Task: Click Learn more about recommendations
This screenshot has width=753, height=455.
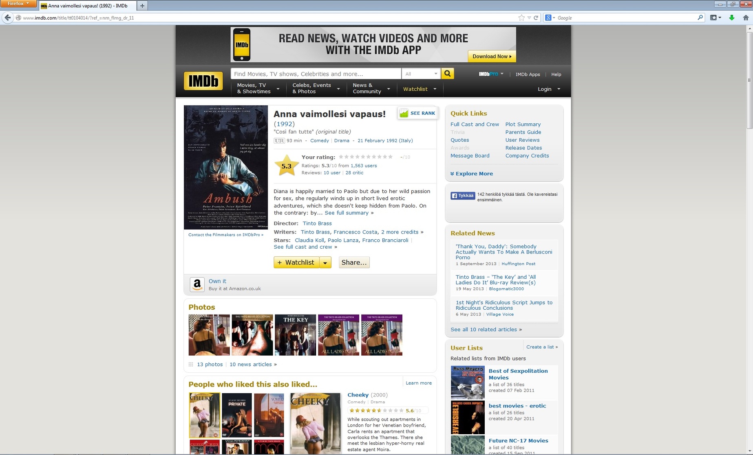Action: click(418, 383)
